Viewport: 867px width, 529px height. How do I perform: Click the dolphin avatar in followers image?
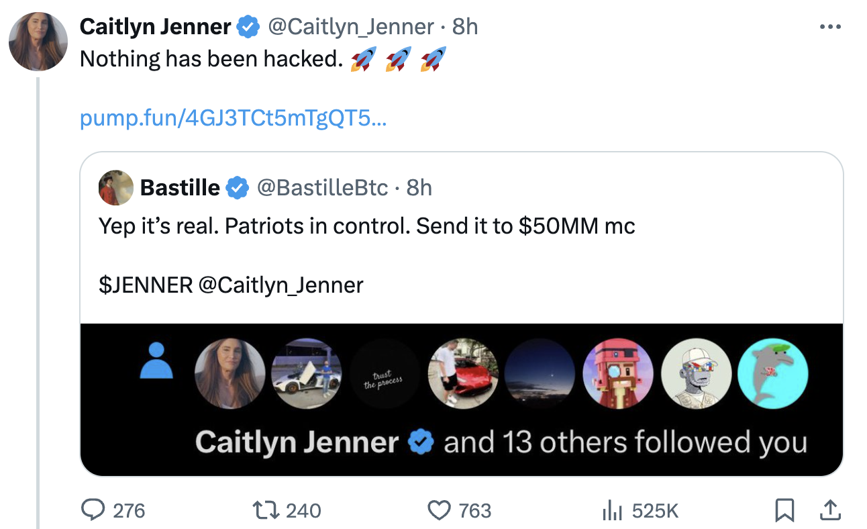pyautogui.click(x=772, y=373)
